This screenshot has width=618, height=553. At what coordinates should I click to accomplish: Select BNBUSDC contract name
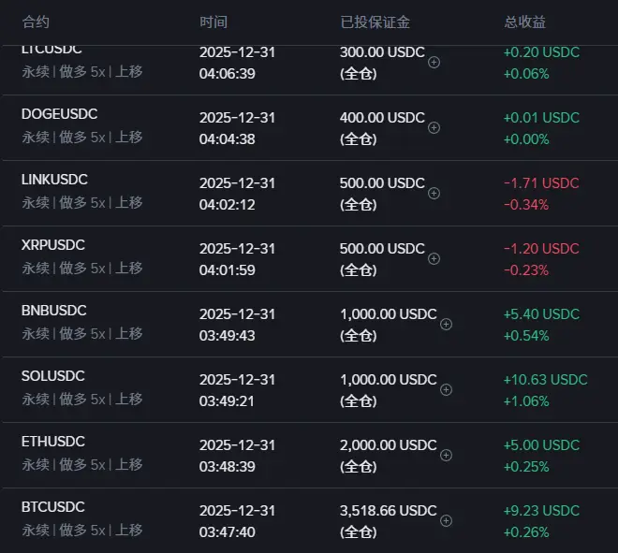[x=53, y=311]
